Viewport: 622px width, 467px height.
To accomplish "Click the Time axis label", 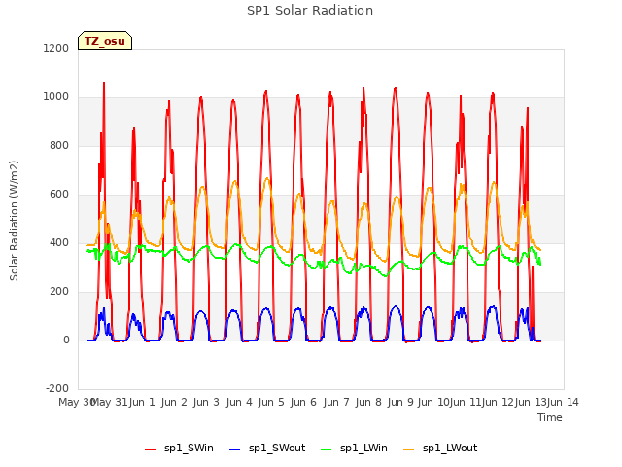I will click(x=550, y=417).
